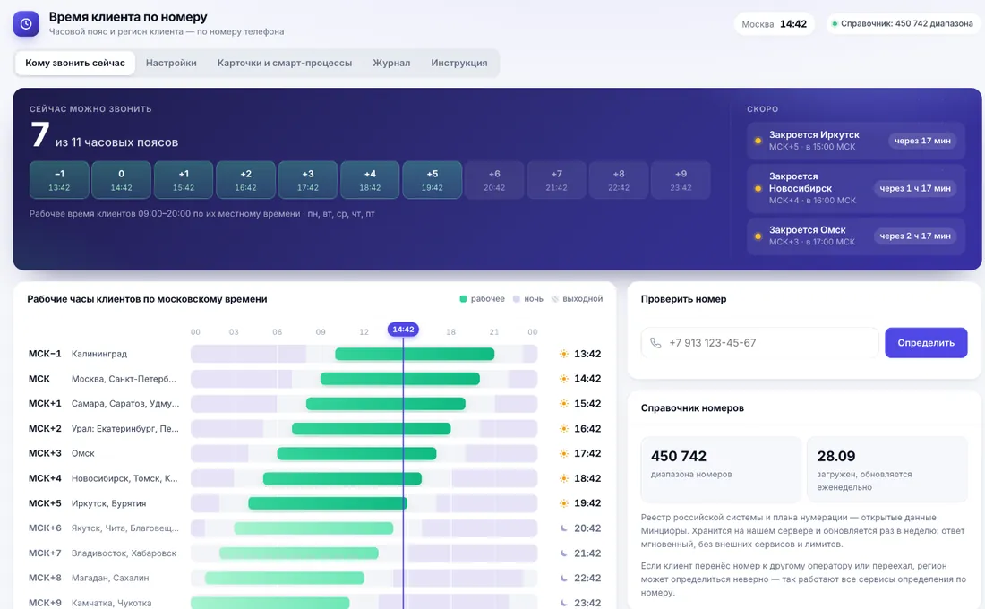Click the Время клиента по номеру title
Screen dimensions: 985x609
click(x=128, y=18)
